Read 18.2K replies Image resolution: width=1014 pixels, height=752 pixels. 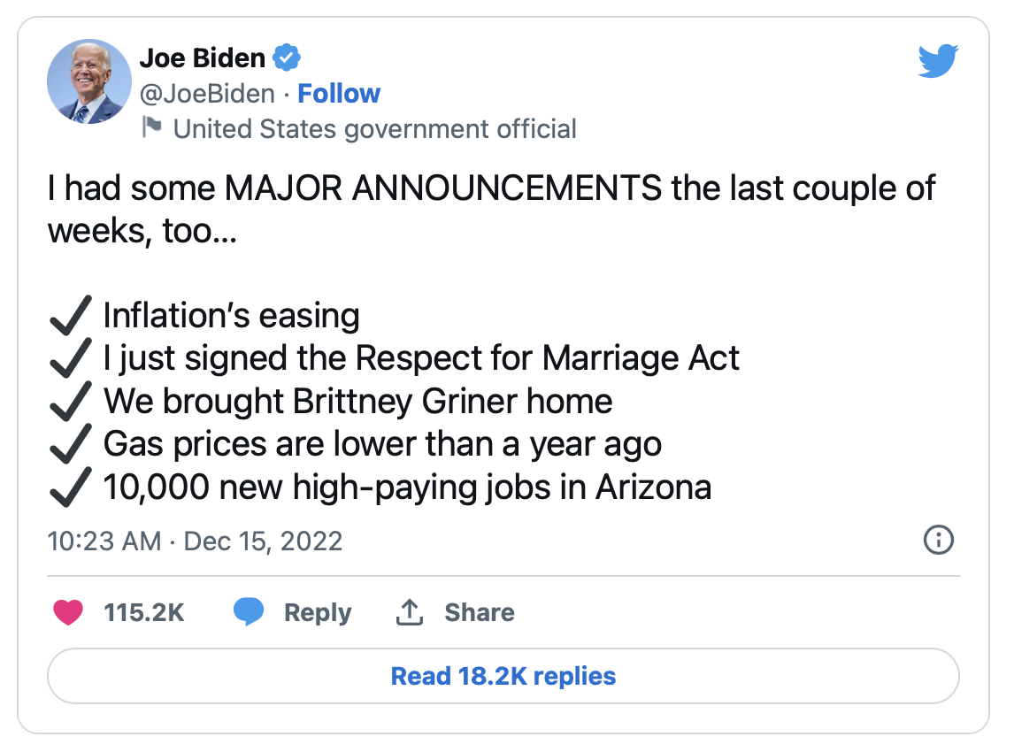point(503,676)
